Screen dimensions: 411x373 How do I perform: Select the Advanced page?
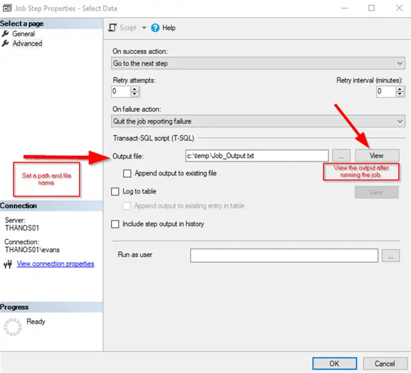[x=27, y=43]
